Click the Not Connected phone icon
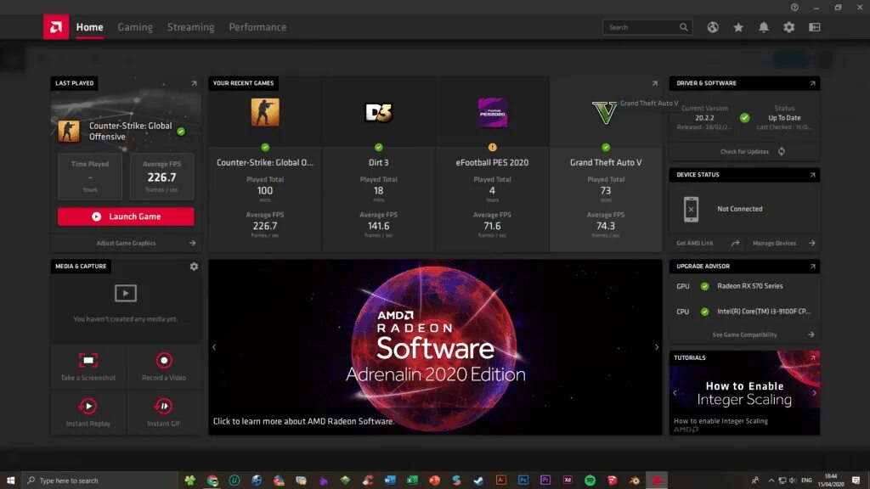Viewport: 870px width, 489px height. [x=691, y=209]
